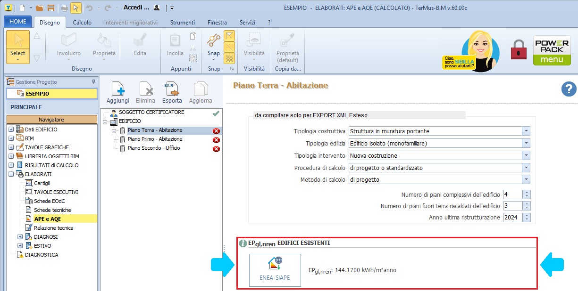Toggle the grid snap option button
The width and height of the screenshot is (578, 291).
[229, 58]
